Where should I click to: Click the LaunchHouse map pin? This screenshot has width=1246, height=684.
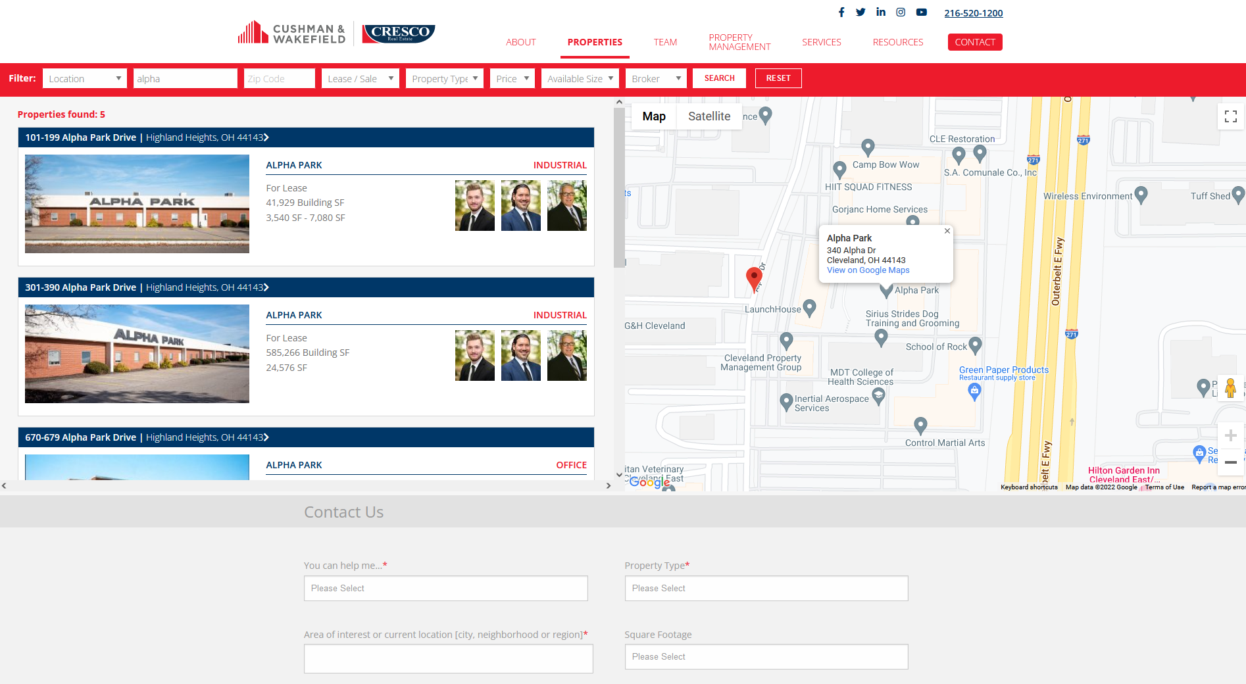click(810, 307)
